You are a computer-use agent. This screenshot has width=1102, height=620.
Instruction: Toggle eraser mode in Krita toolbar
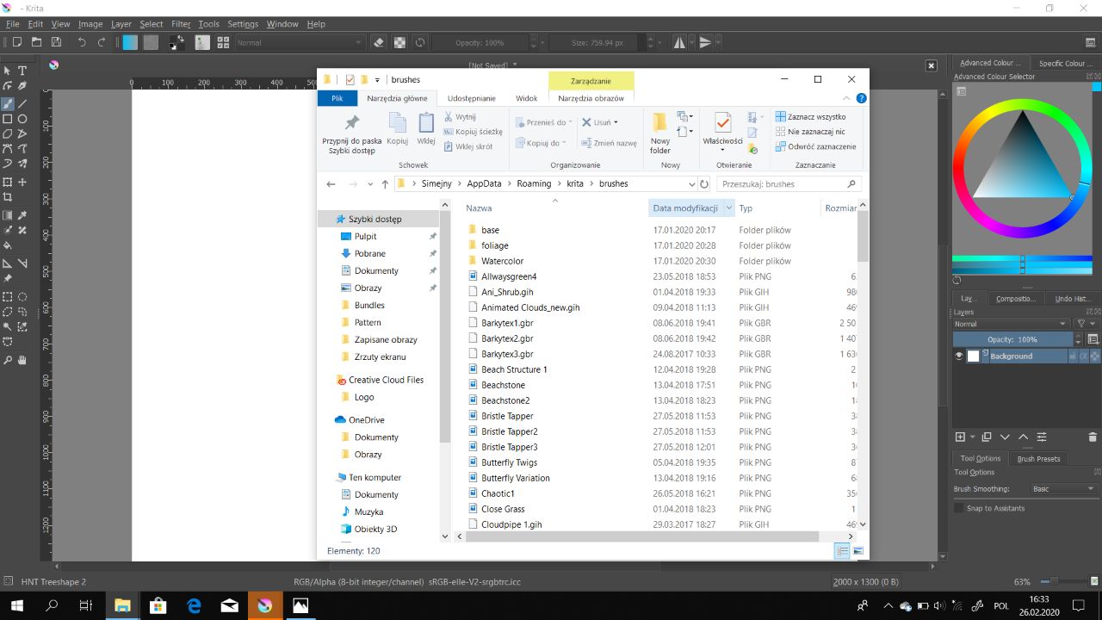[x=380, y=42]
